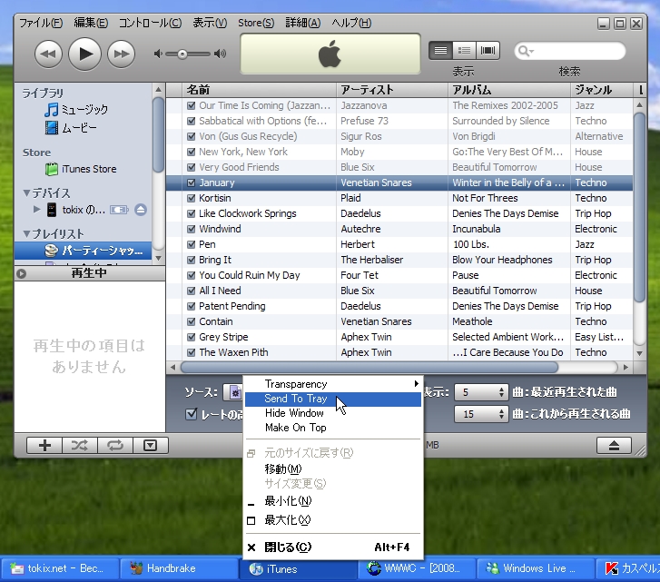Image resolution: width=660 pixels, height=582 pixels.
Task: Click the now playing panel arrow icon
Action: [x=22, y=274]
